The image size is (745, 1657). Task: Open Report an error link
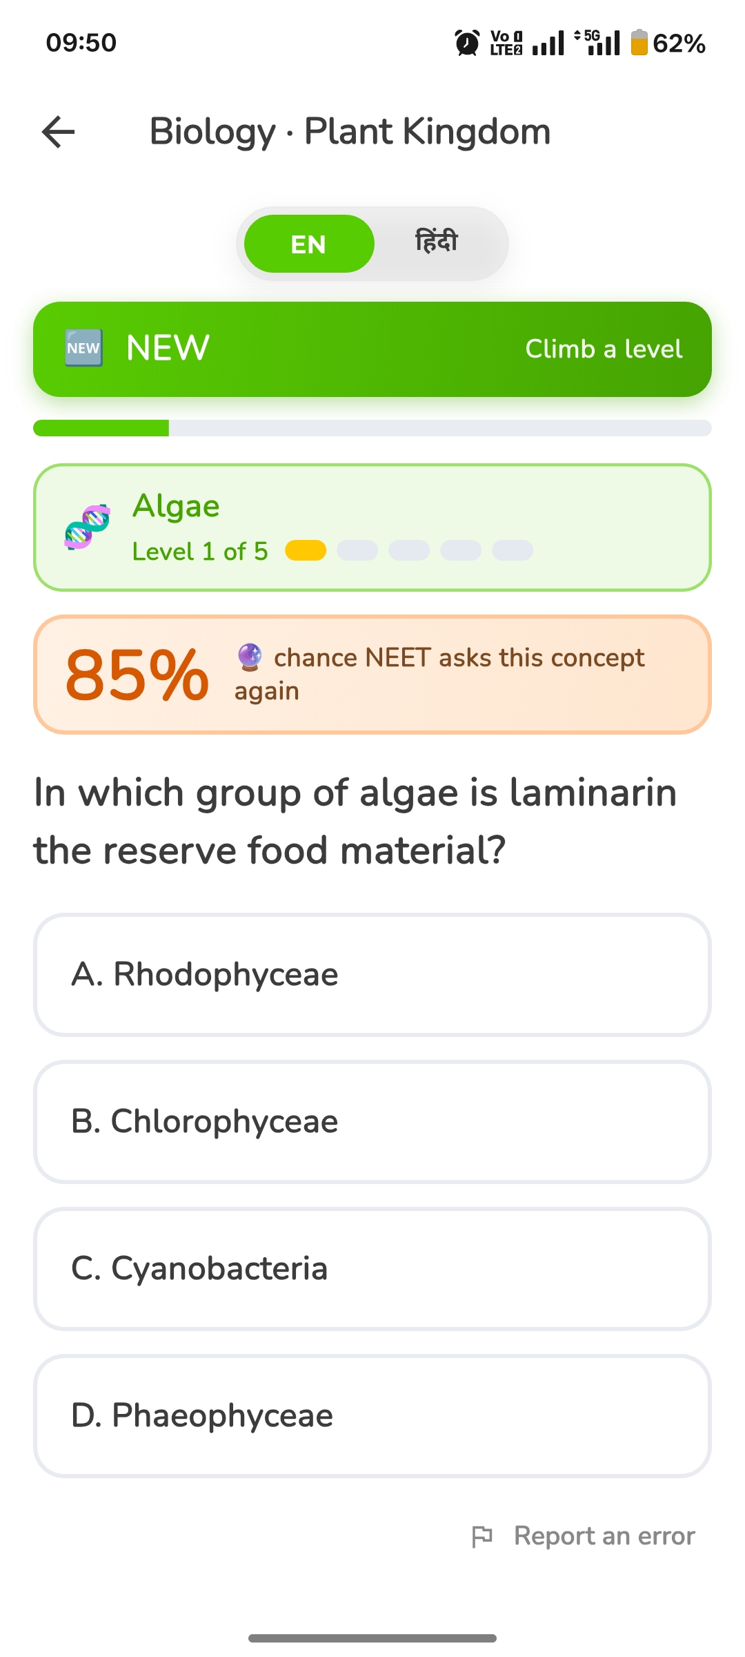tap(604, 1536)
